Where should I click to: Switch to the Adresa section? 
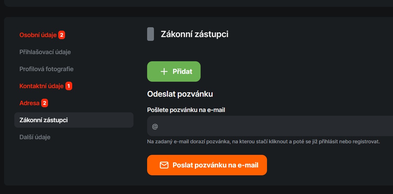click(x=29, y=103)
